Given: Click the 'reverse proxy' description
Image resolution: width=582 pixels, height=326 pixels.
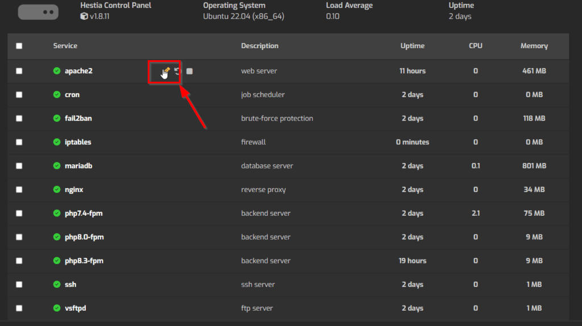Looking at the screenshot, I should [264, 190].
